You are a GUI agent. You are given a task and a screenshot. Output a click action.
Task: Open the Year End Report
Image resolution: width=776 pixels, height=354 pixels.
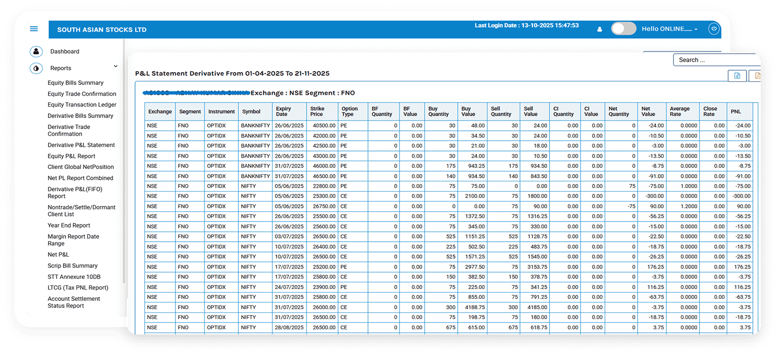[x=69, y=226]
